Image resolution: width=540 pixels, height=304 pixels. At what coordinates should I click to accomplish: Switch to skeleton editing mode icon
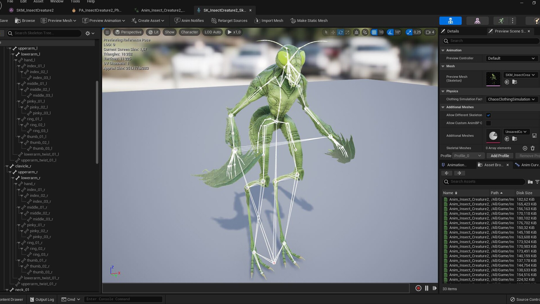coord(450,21)
